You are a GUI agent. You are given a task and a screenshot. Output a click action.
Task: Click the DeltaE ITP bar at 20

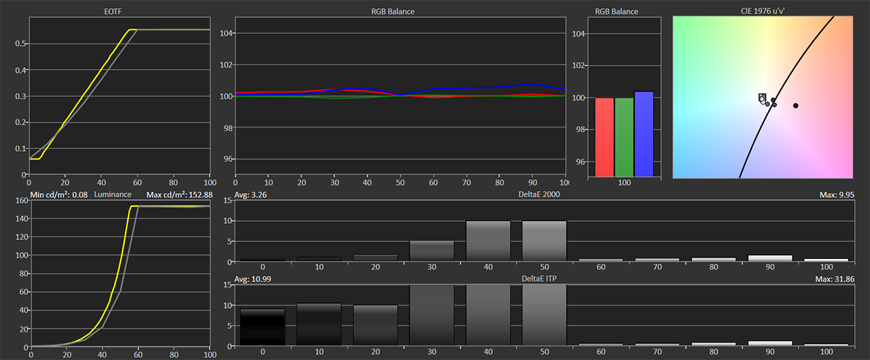(x=375, y=325)
